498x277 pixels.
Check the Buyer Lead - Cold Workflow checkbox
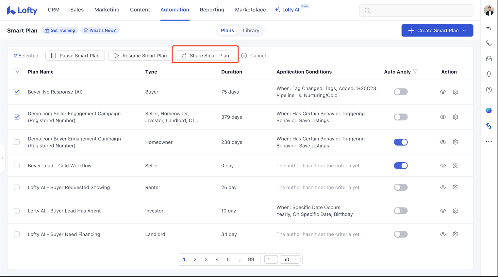coord(17,166)
